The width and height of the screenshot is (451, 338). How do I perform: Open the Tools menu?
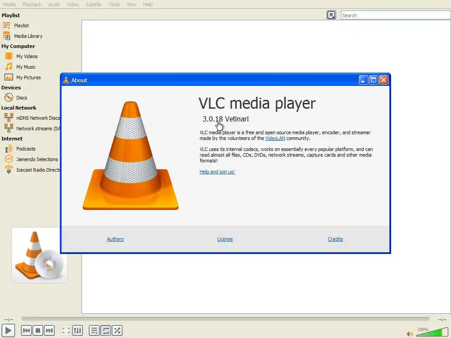114,4
